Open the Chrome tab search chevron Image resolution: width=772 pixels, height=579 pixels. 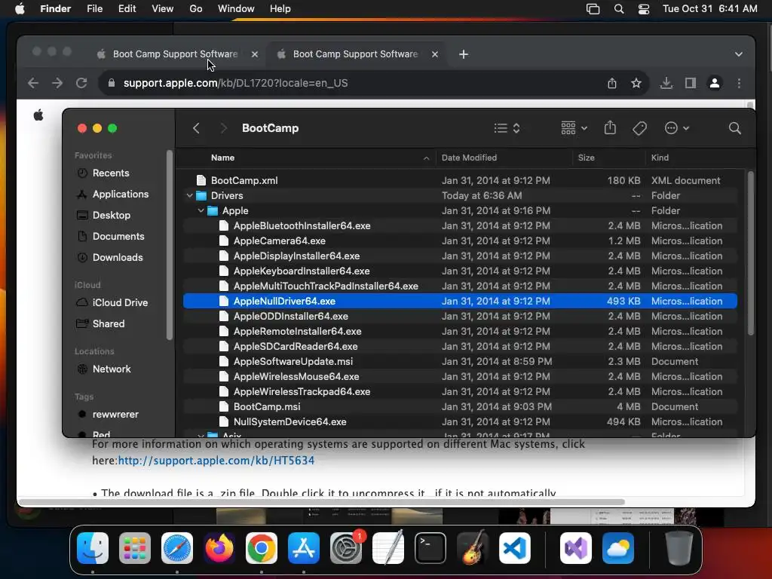click(739, 54)
